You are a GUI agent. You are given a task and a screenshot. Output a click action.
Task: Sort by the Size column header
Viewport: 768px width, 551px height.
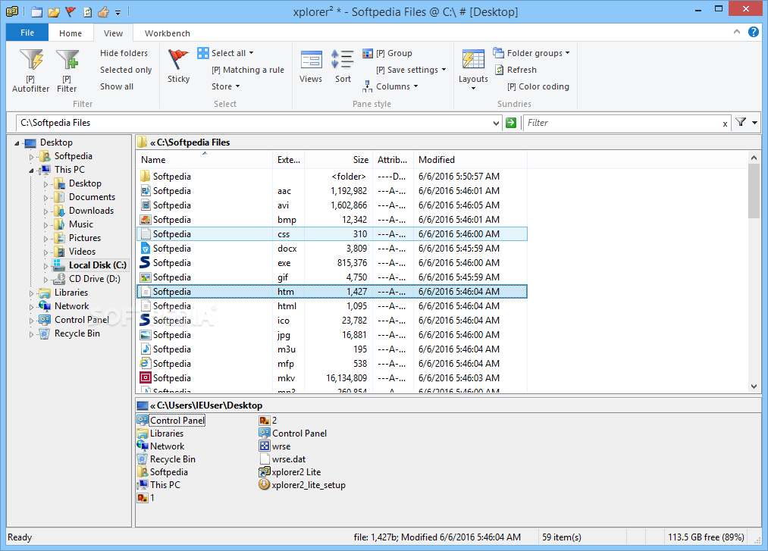pos(338,160)
